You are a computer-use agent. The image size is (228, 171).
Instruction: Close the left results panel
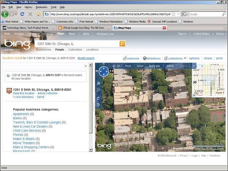click(85, 66)
